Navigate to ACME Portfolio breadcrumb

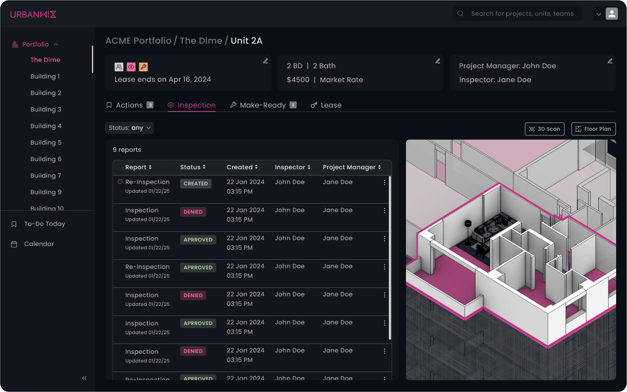click(138, 41)
